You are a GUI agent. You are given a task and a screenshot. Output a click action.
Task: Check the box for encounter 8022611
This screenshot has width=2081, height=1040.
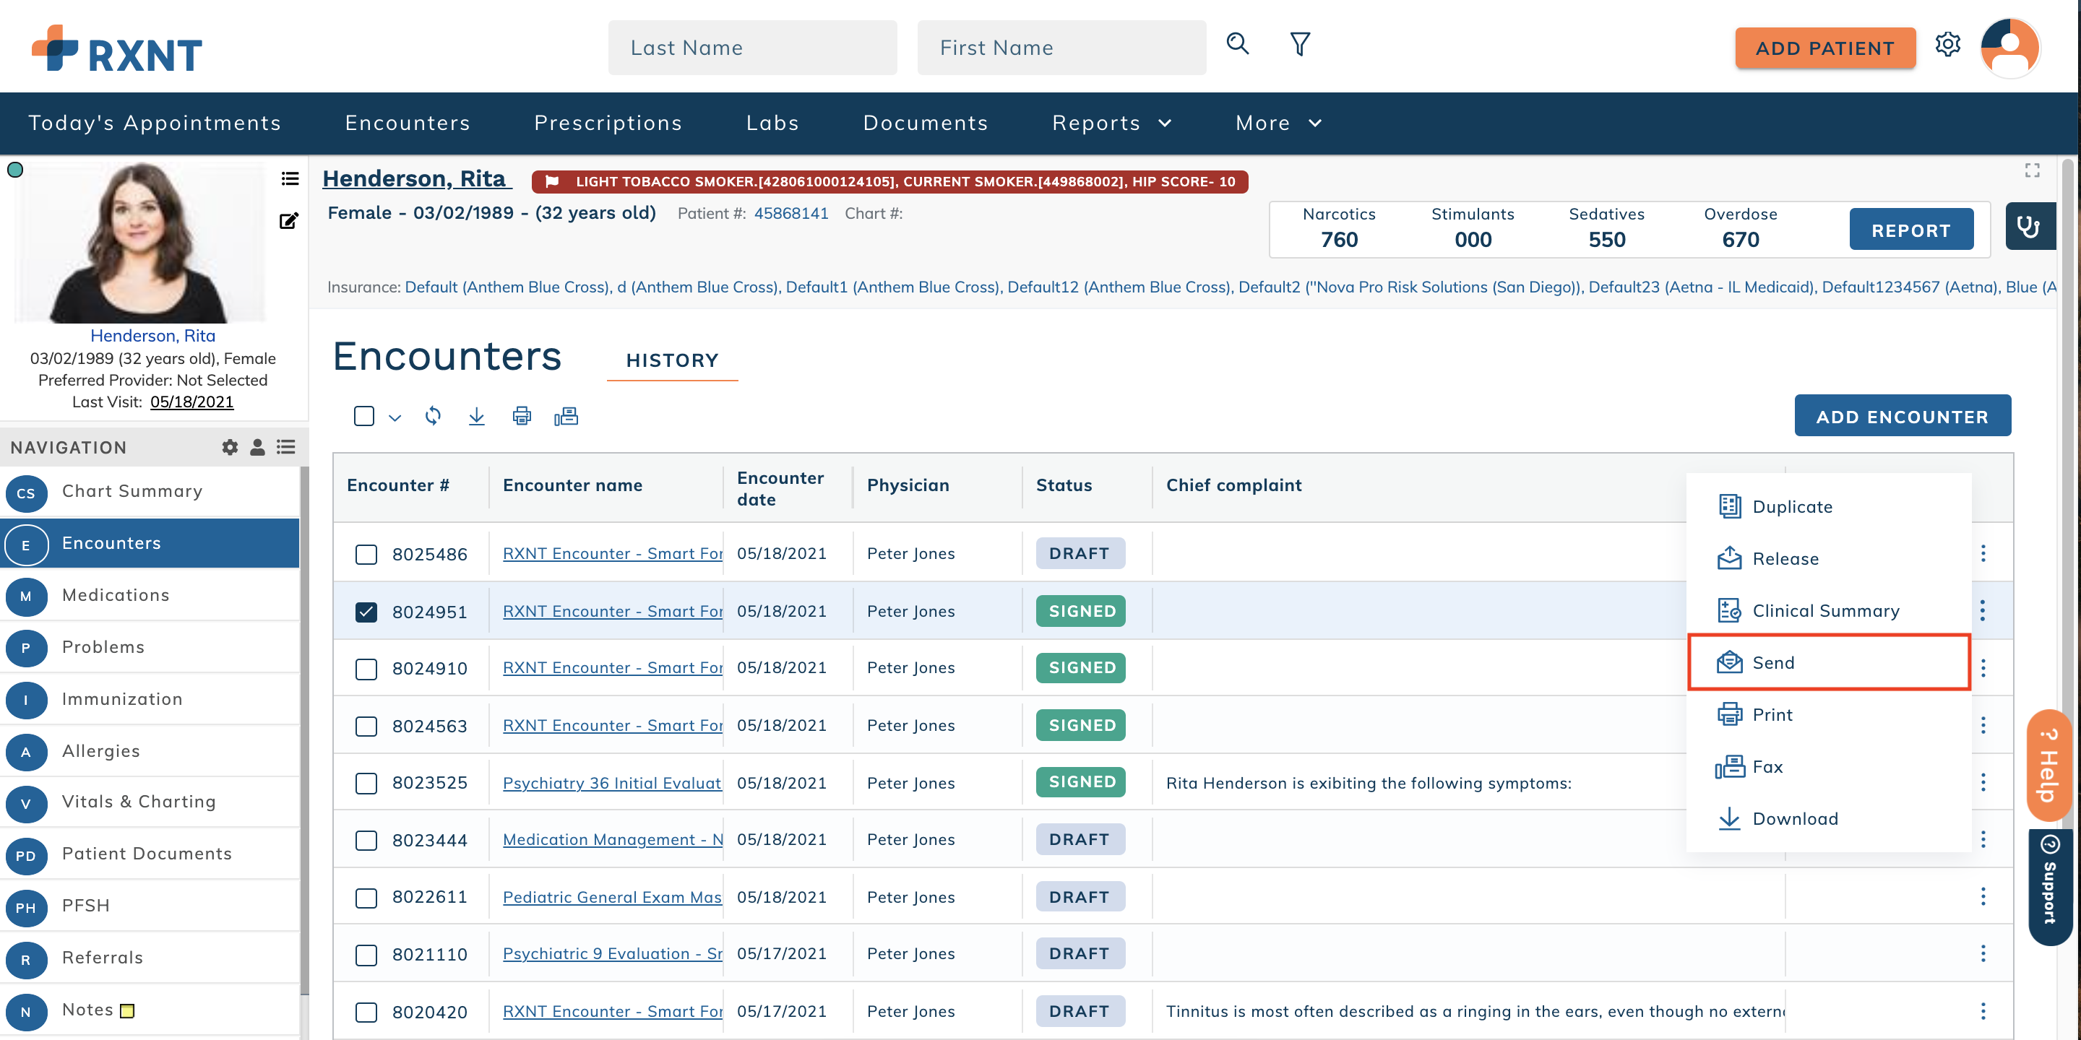(367, 898)
